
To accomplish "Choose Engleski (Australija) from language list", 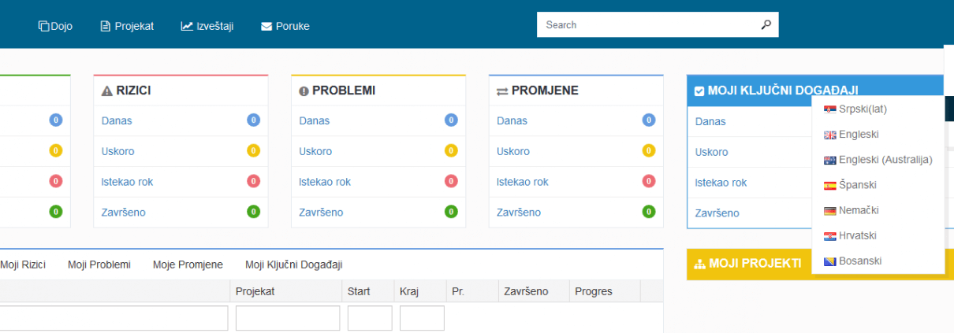I will 885,160.
